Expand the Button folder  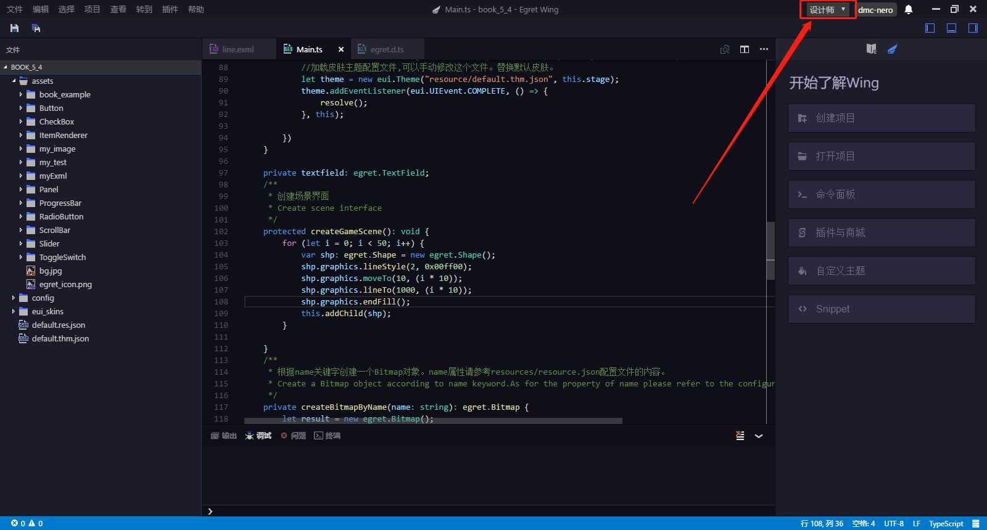[21, 108]
